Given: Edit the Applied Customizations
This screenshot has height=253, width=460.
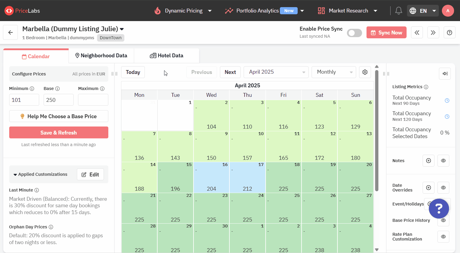Looking at the screenshot, I should click(x=90, y=174).
